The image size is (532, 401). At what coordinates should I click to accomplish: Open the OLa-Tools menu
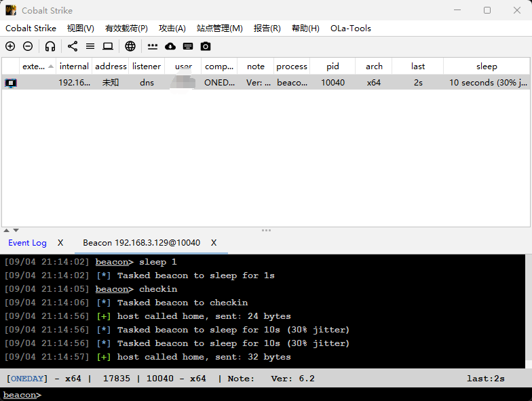point(350,28)
